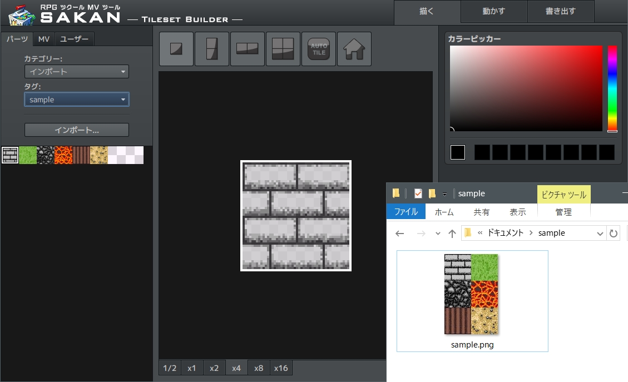
Task: Open the 書き出す export tab
Action: point(561,11)
